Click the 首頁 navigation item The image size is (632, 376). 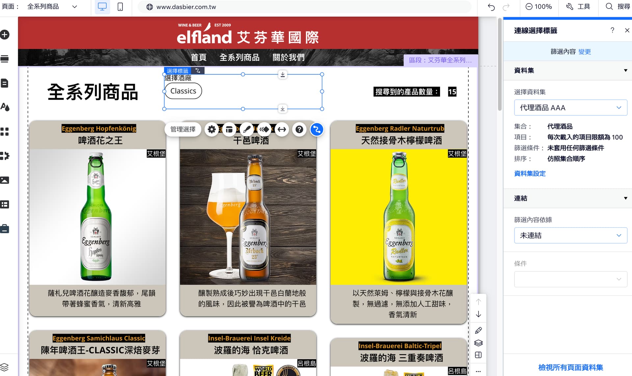tap(198, 58)
